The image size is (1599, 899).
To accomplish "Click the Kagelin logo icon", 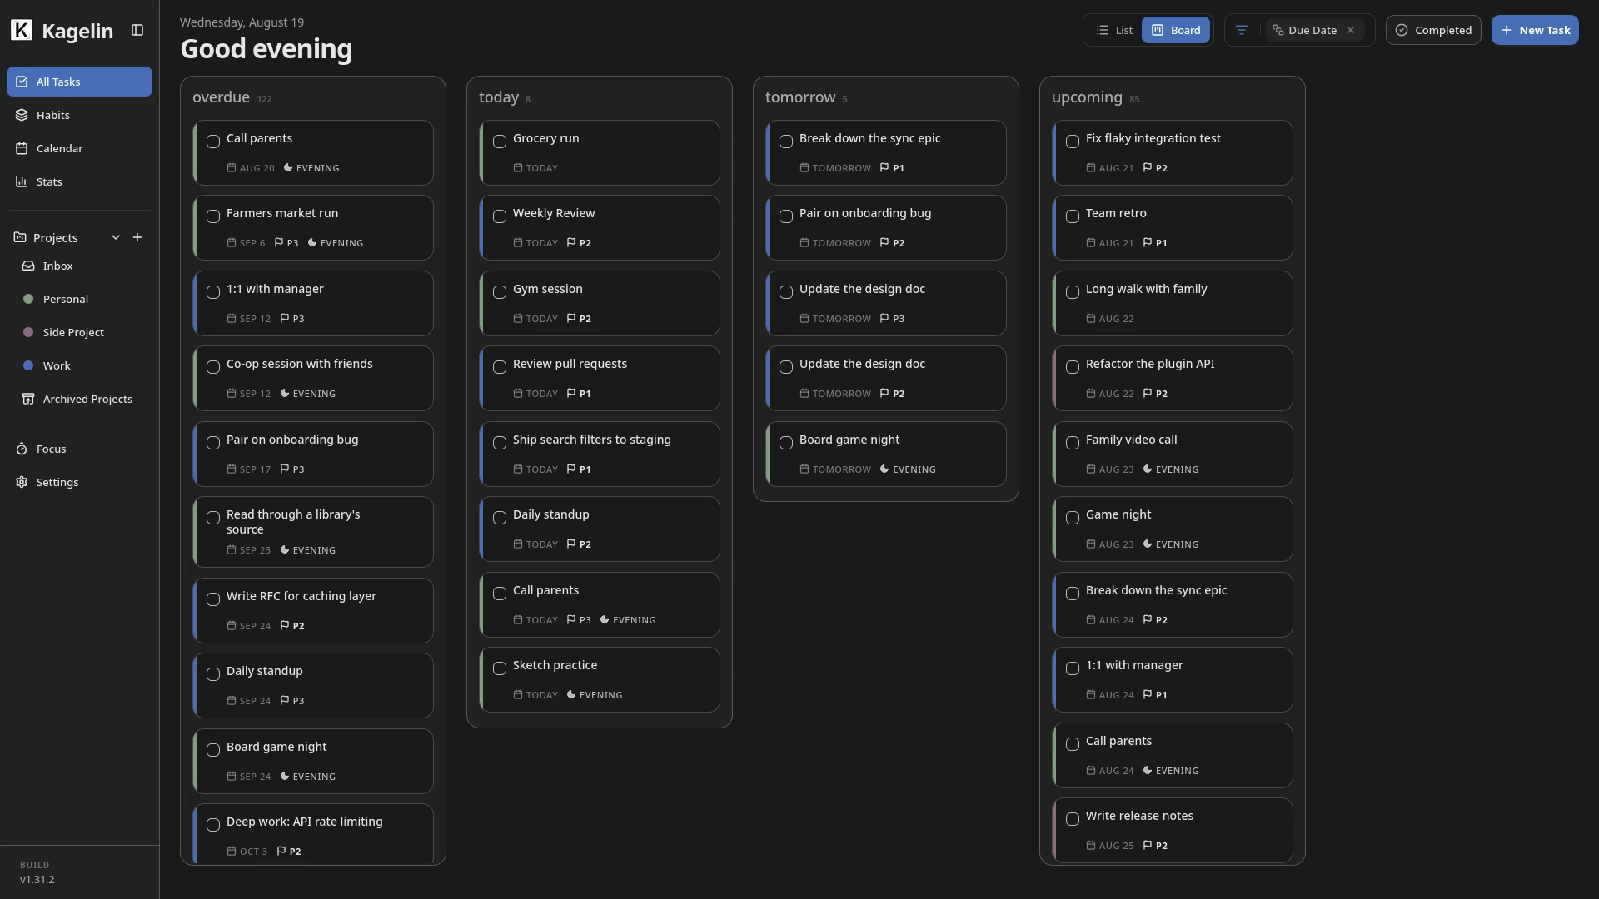I will 22,31.
